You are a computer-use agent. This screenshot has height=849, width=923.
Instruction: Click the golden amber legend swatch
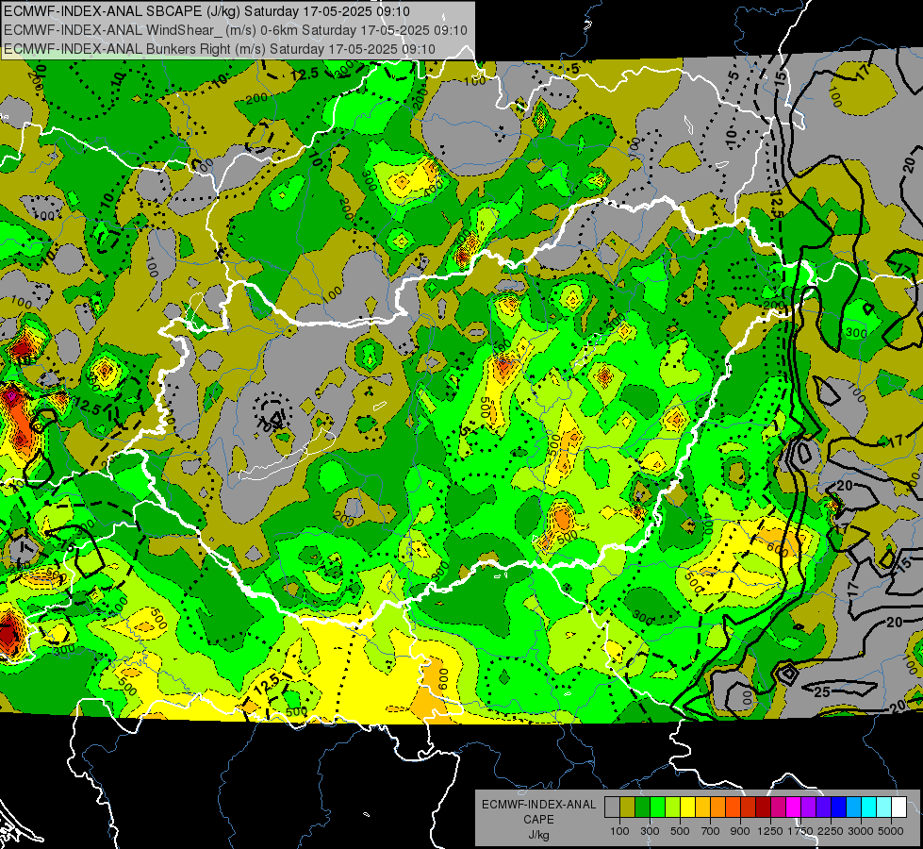click(x=702, y=807)
